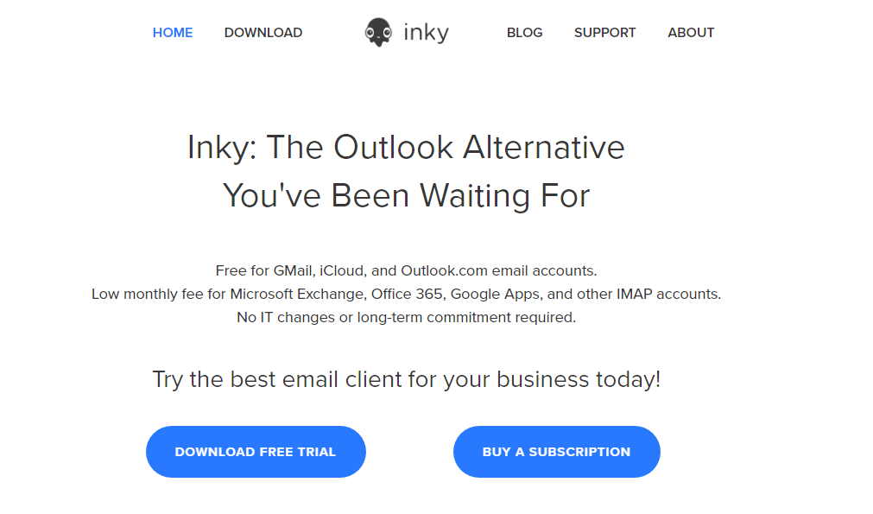Visit the SUPPORT page
The height and width of the screenshot is (514, 873).
[605, 33]
